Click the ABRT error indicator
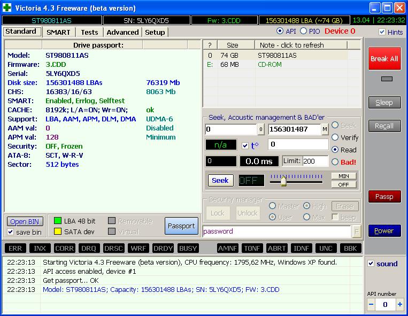 [276, 249]
